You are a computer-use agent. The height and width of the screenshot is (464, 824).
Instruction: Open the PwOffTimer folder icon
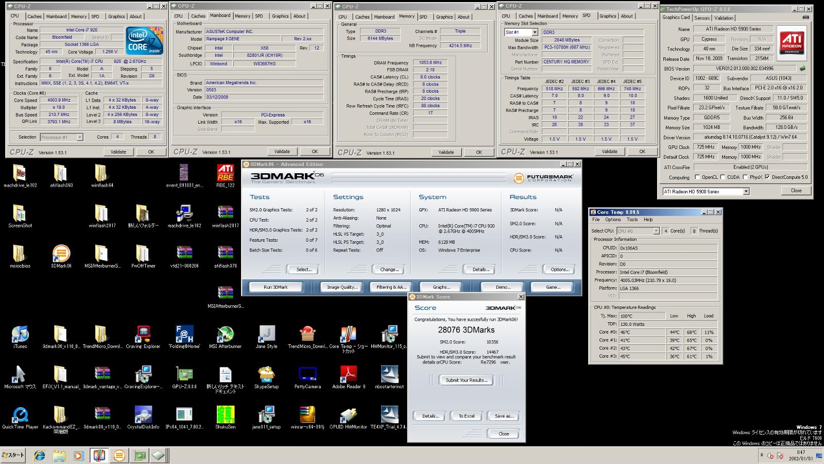(x=143, y=254)
